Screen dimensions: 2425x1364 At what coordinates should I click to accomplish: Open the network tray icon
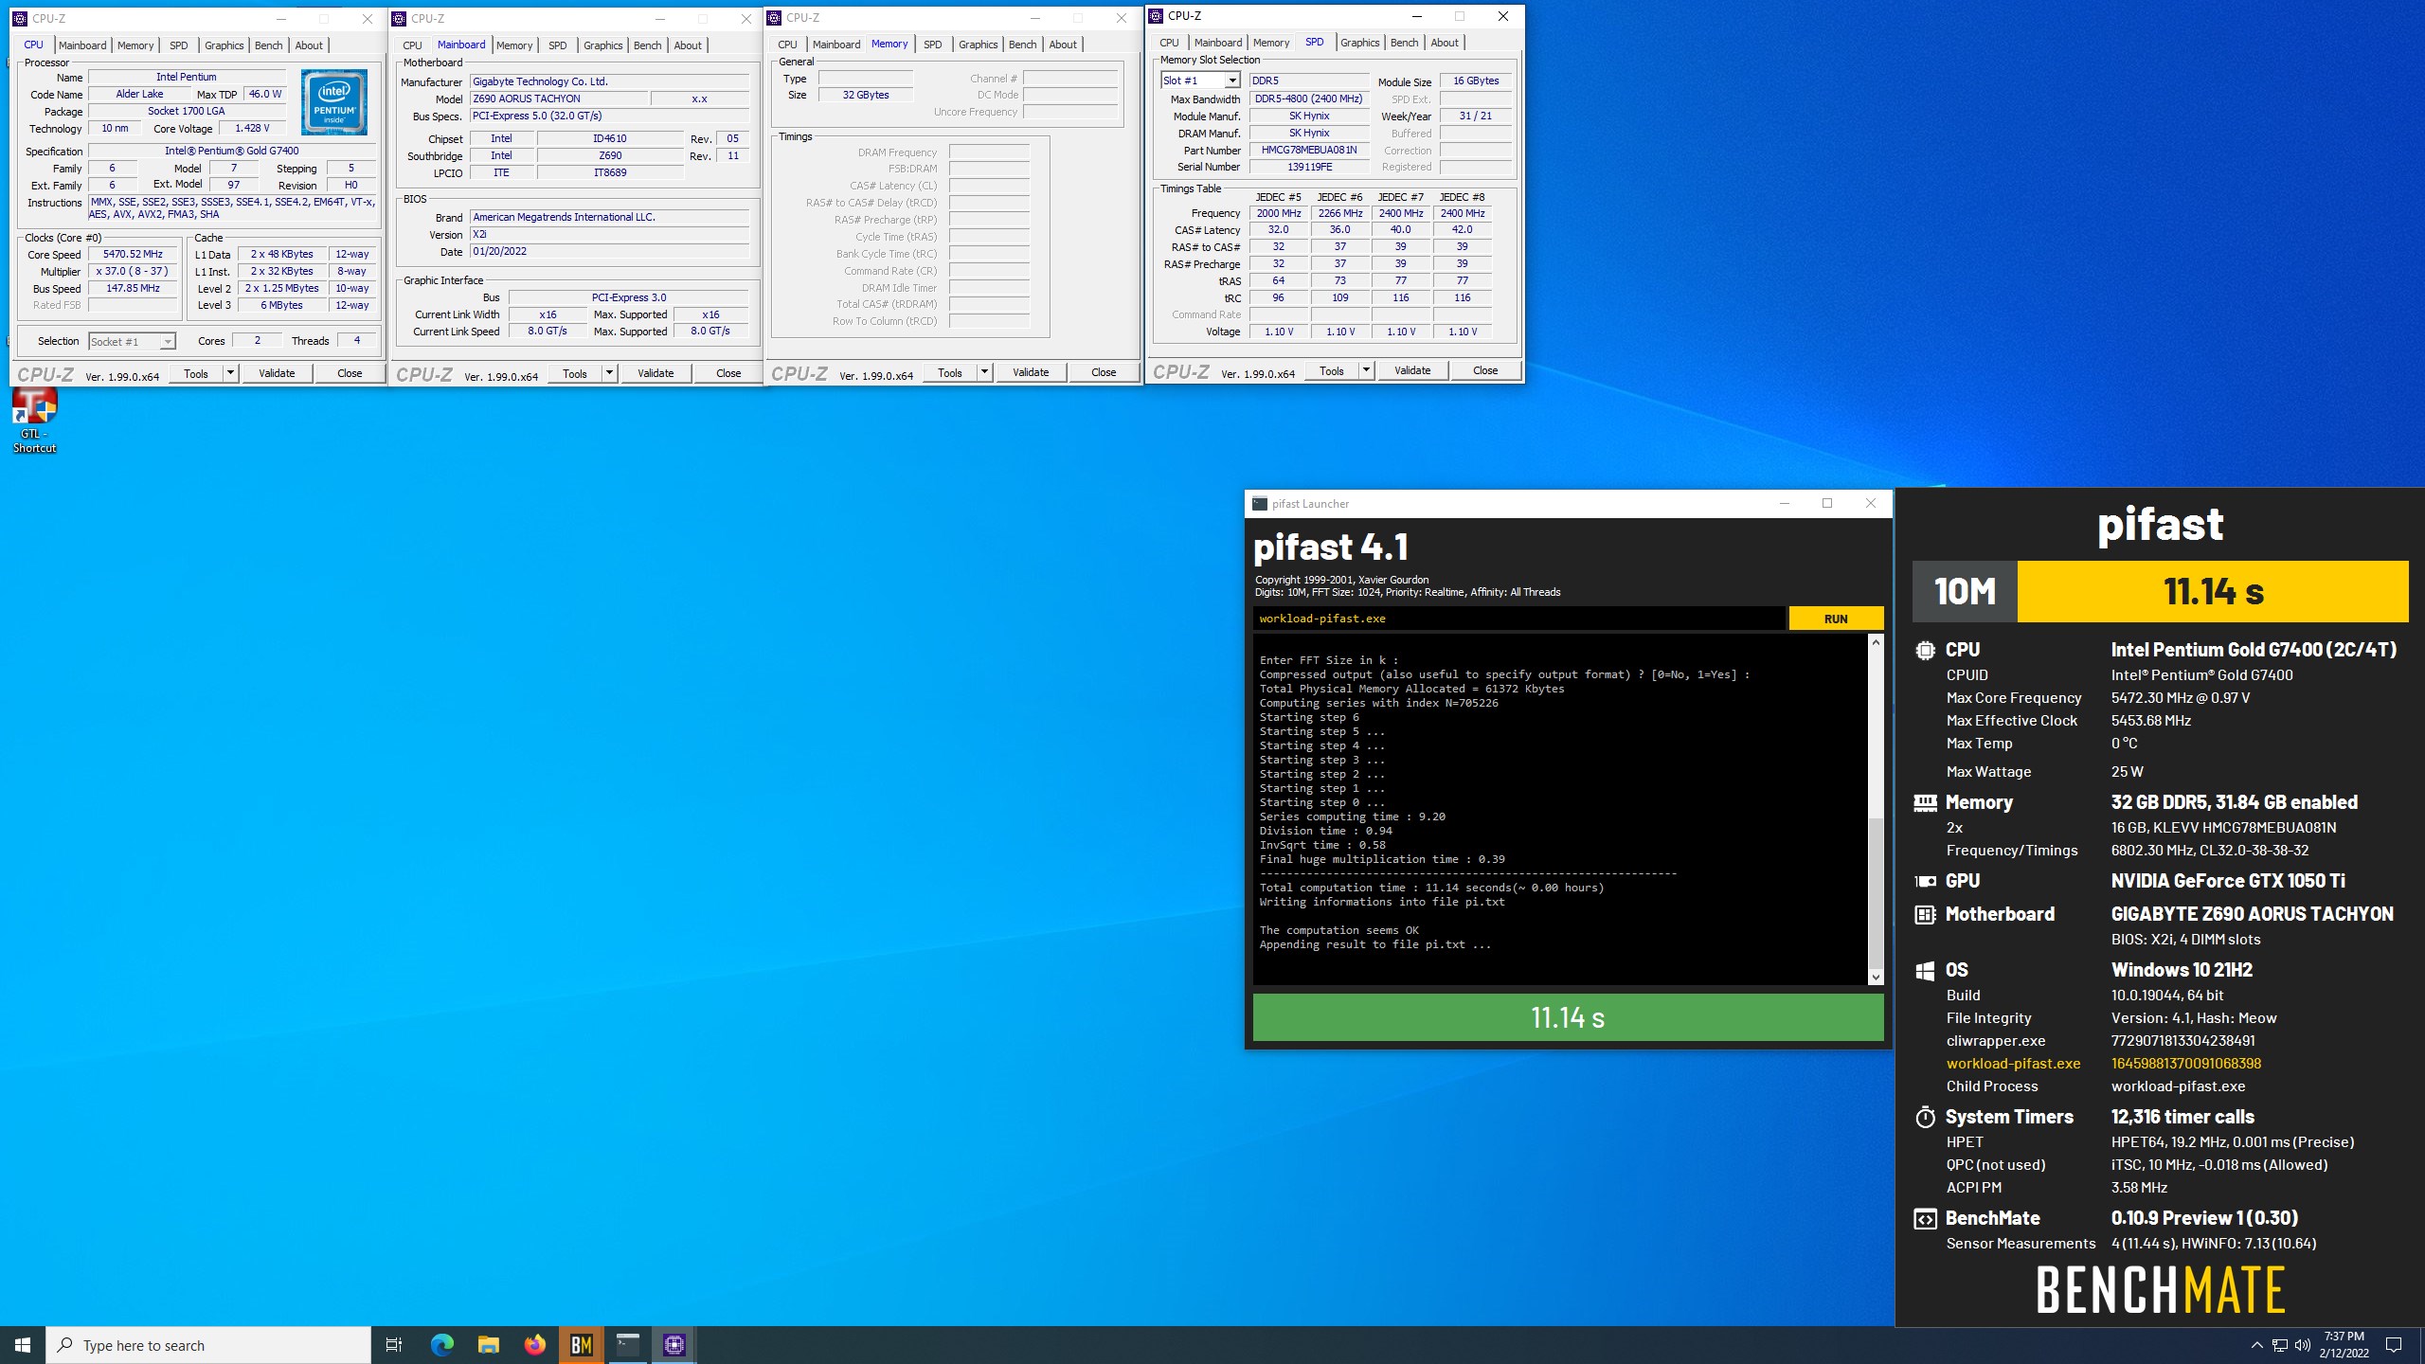(2279, 1345)
